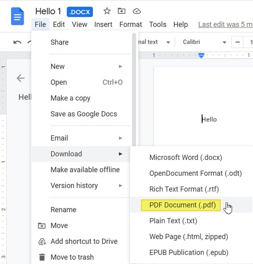Choose Rename from File menu
Viewport: 253px width, 264px height.
tap(81, 210)
